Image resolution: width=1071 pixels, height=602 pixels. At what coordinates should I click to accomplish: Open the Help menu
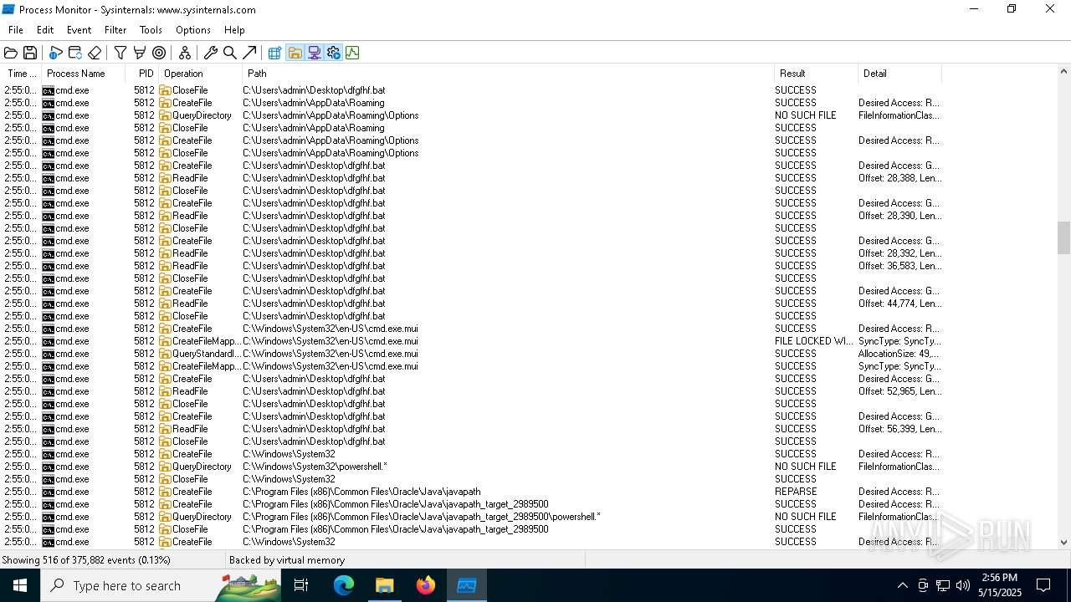coord(234,30)
